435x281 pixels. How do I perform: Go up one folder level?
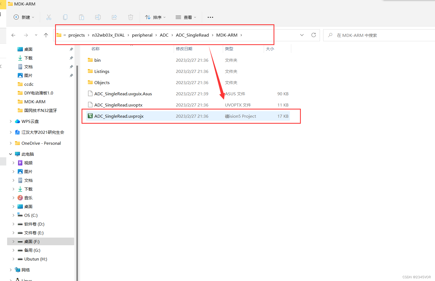pos(46,35)
